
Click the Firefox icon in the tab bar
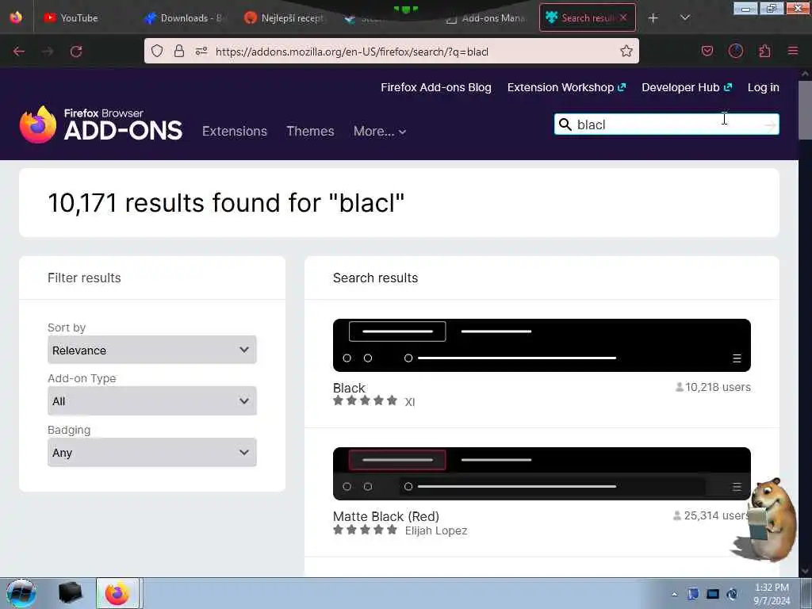coord(16,17)
